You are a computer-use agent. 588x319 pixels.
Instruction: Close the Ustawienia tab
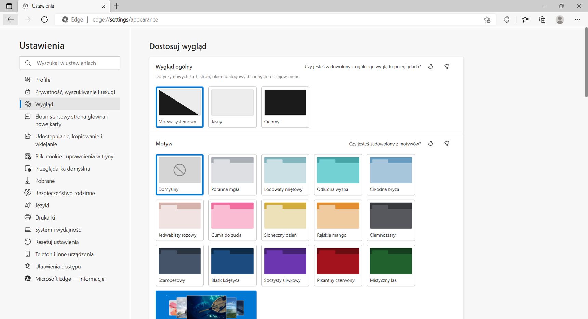pyautogui.click(x=104, y=6)
